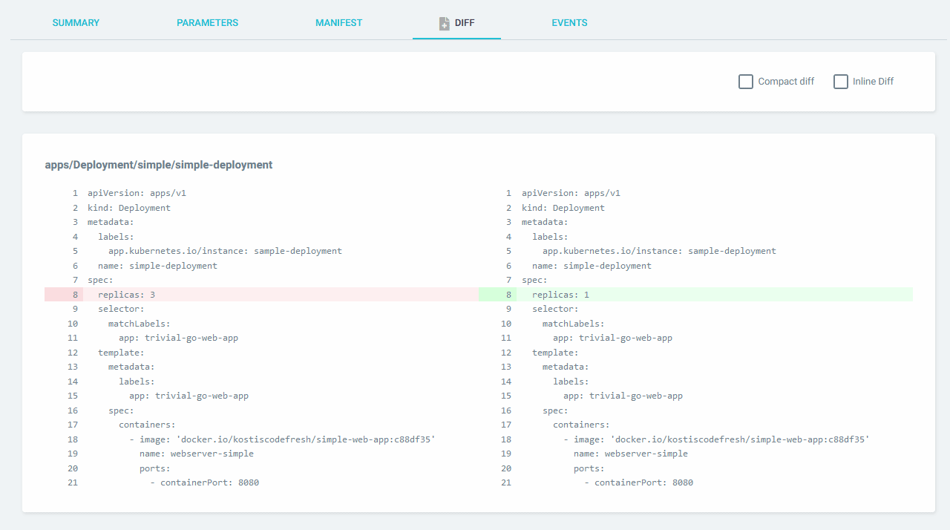Click 'containerPort: 8080' in right pane
This screenshot has height=530, width=950.
[644, 482]
